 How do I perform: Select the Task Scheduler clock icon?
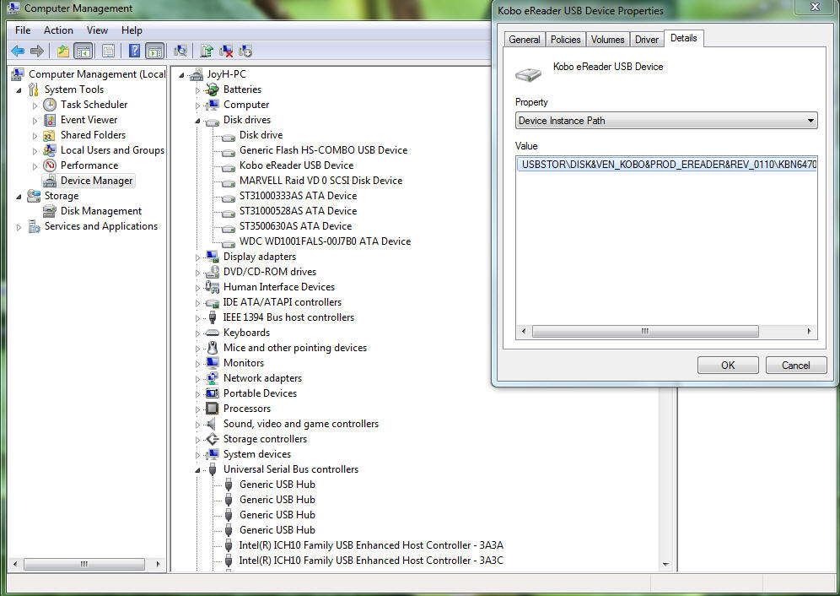point(50,105)
